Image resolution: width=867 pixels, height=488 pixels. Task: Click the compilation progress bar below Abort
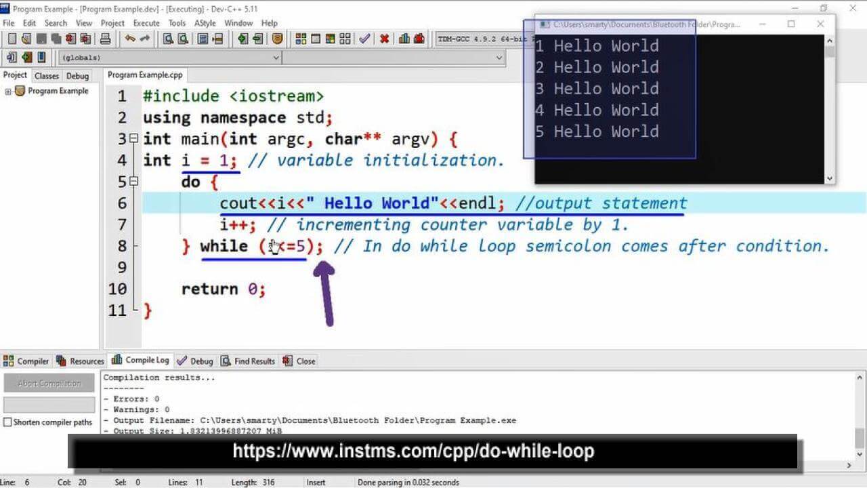point(49,405)
